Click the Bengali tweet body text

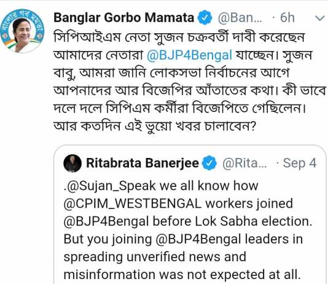pos(190,82)
